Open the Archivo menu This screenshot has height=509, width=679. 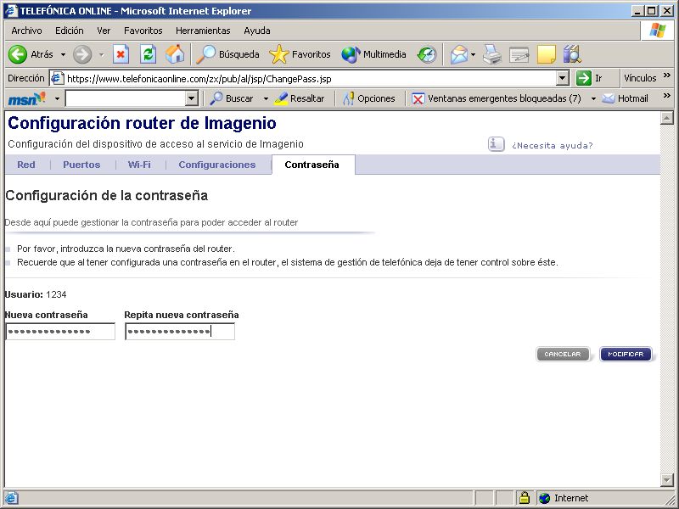click(x=26, y=31)
